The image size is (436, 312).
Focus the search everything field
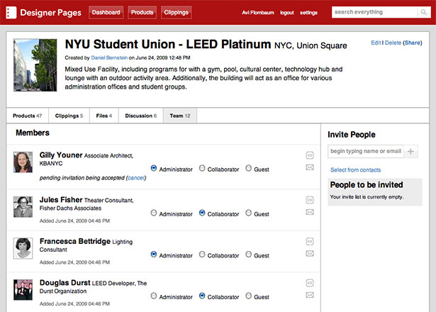[x=374, y=12]
